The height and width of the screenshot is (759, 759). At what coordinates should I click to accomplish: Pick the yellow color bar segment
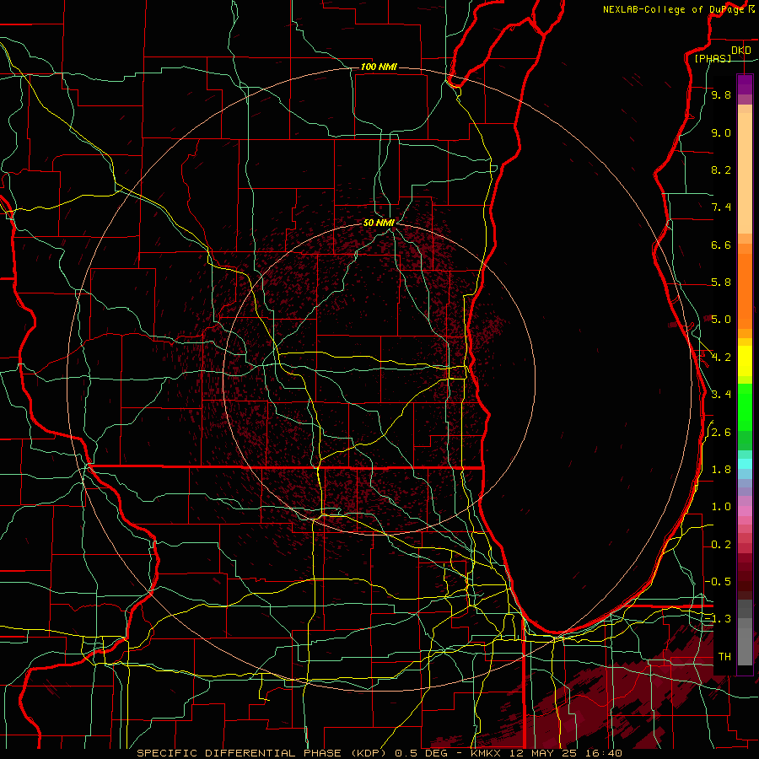tap(745, 361)
